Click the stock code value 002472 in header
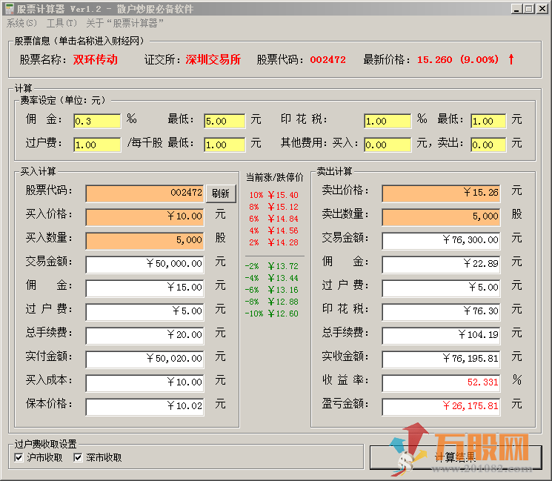Screen dimensions: 552x481 [x=327, y=60]
